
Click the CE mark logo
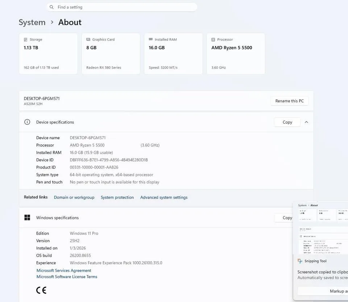coord(41,290)
